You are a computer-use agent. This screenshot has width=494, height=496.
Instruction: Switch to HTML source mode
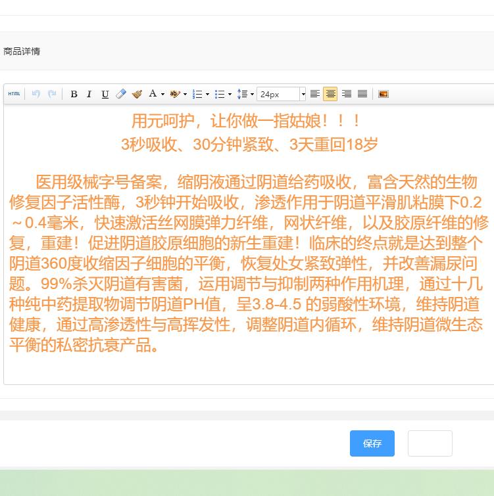tap(14, 94)
